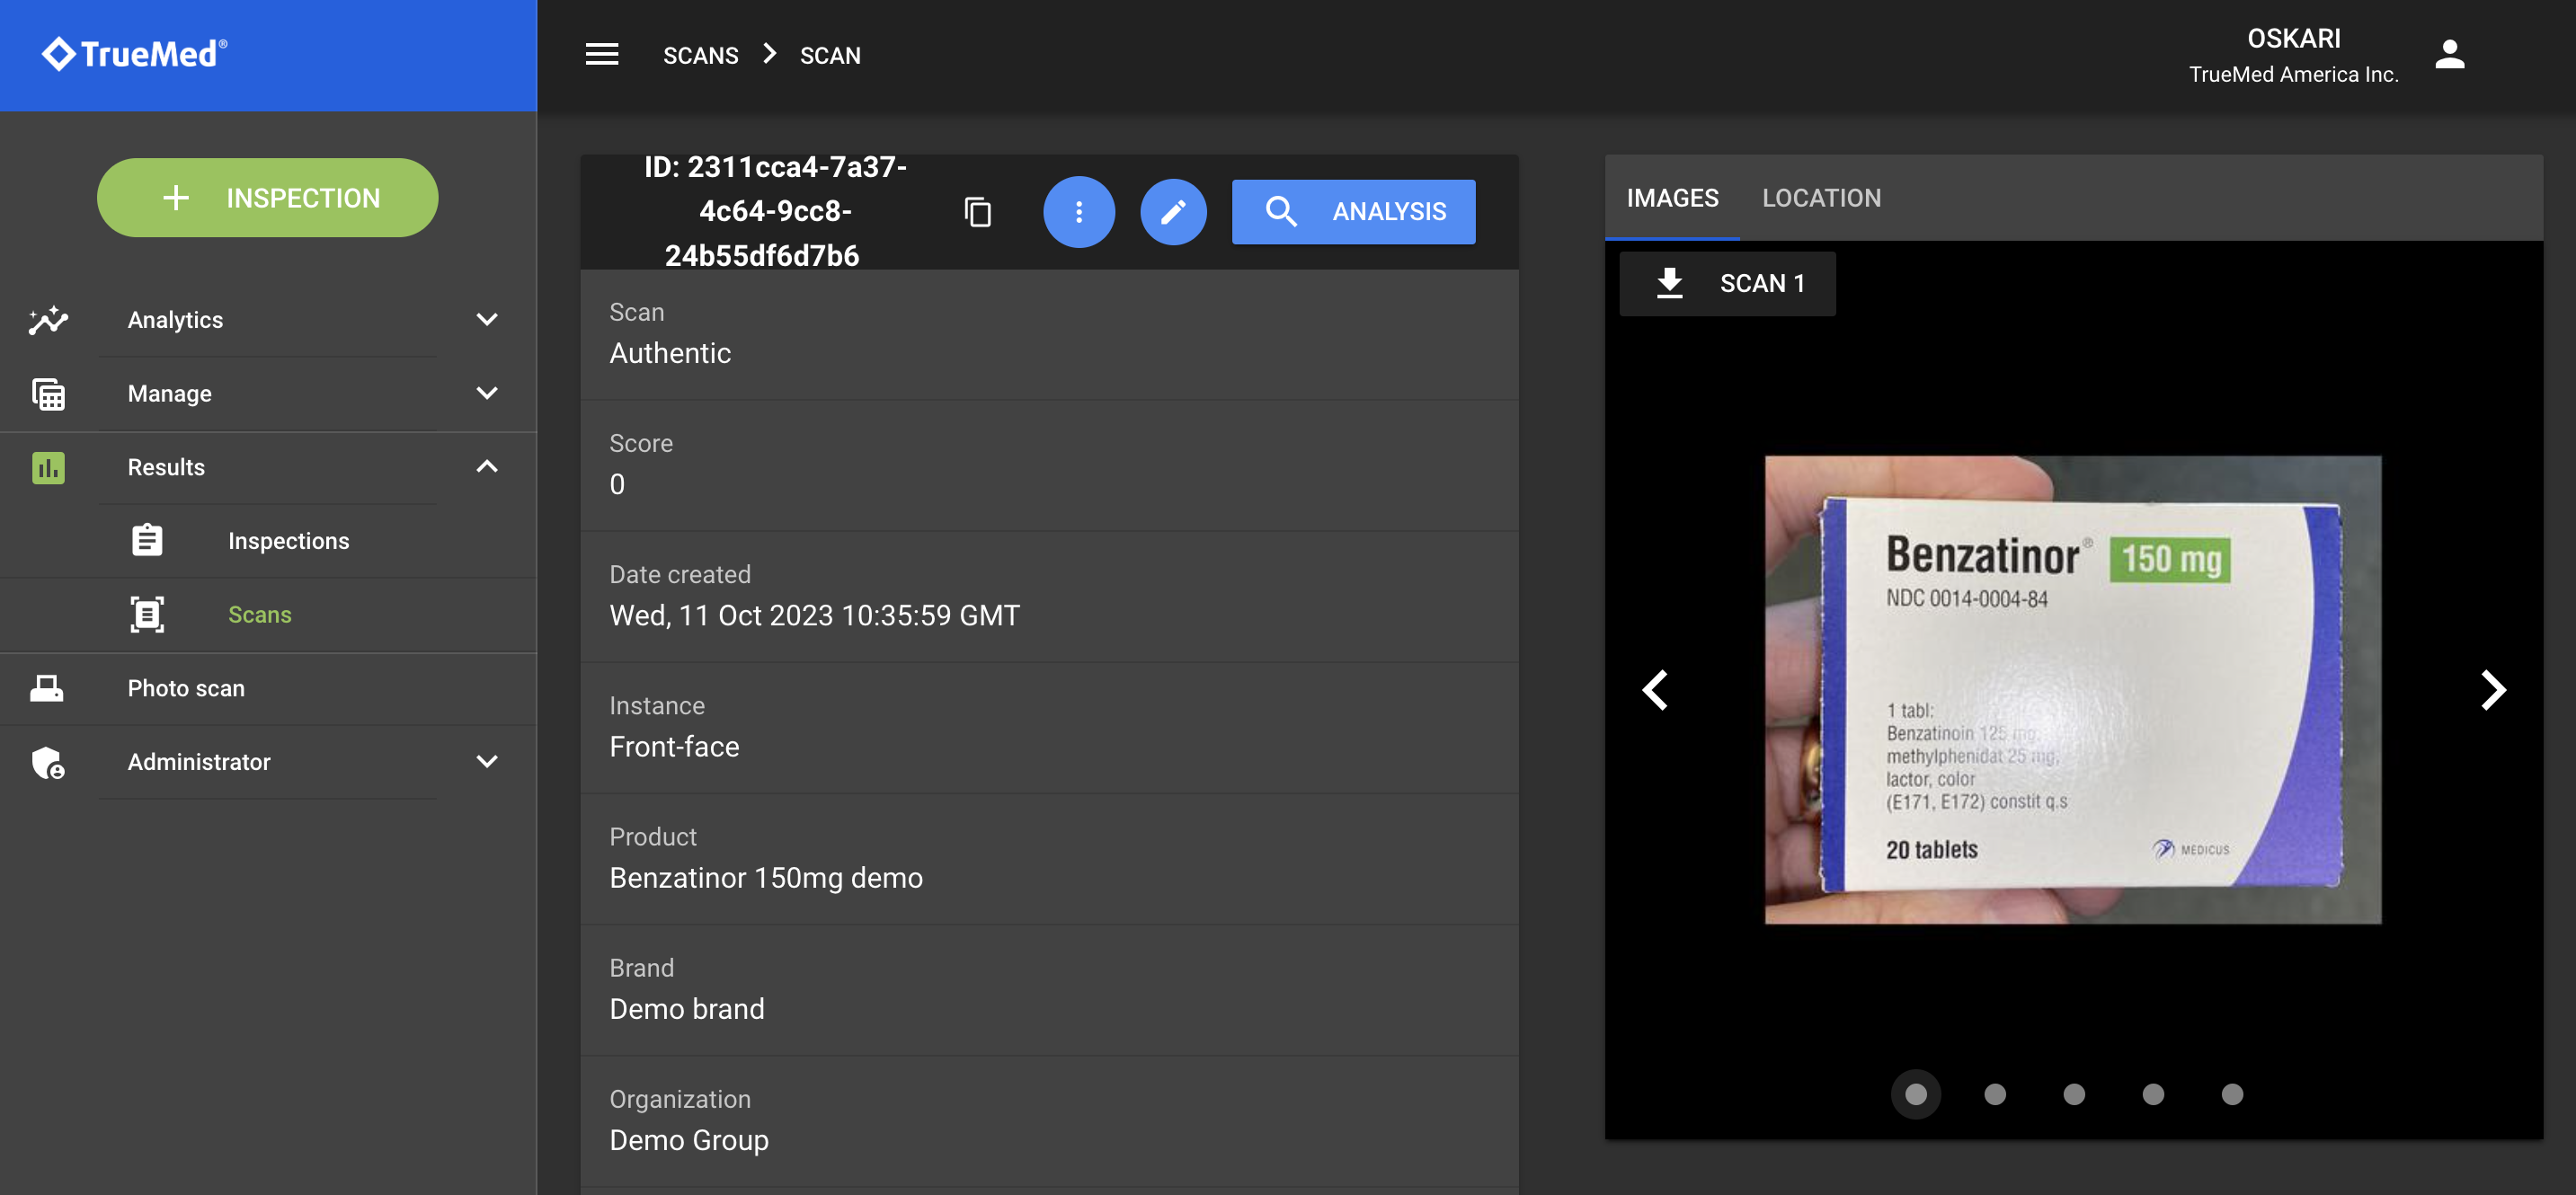
Task: Copy the scan ID to clipboard
Action: coord(977,212)
